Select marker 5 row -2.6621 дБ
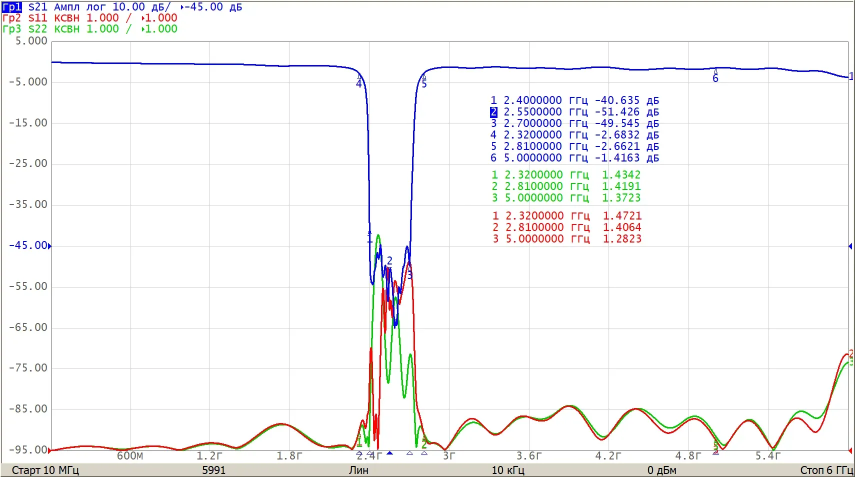The width and height of the screenshot is (855, 477). pyautogui.click(x=574, y=146)
